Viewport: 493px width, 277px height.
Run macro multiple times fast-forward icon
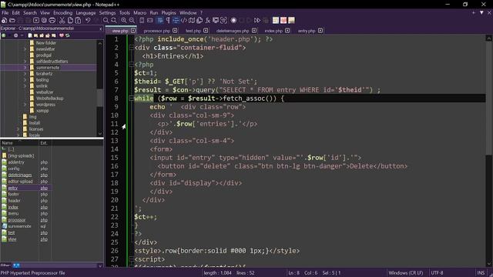257,21
